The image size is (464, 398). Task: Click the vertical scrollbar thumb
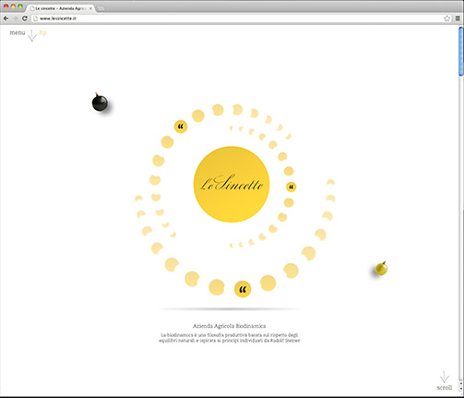(x=460, y=51)
